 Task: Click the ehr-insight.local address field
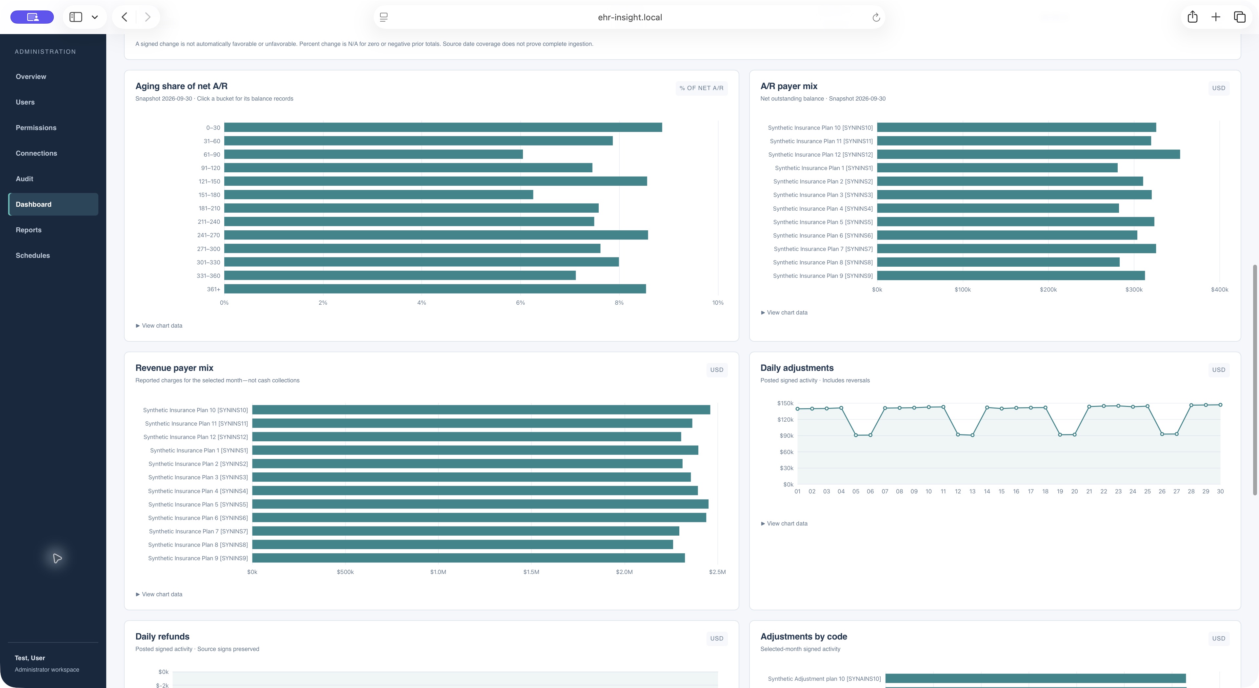pos(629,17)
